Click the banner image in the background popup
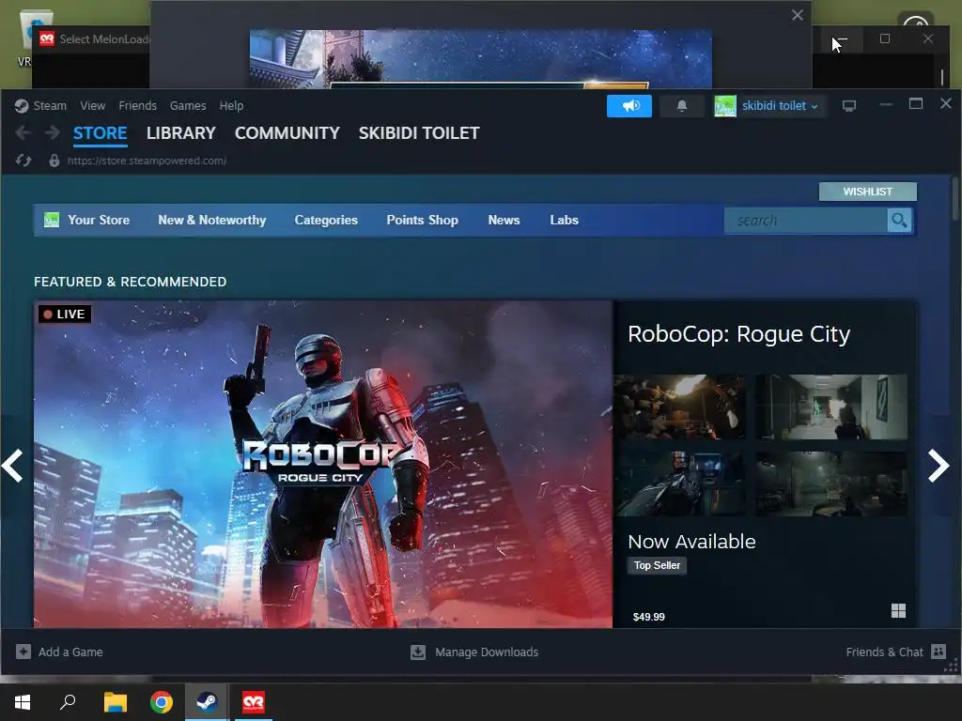 tap(480, 59)
